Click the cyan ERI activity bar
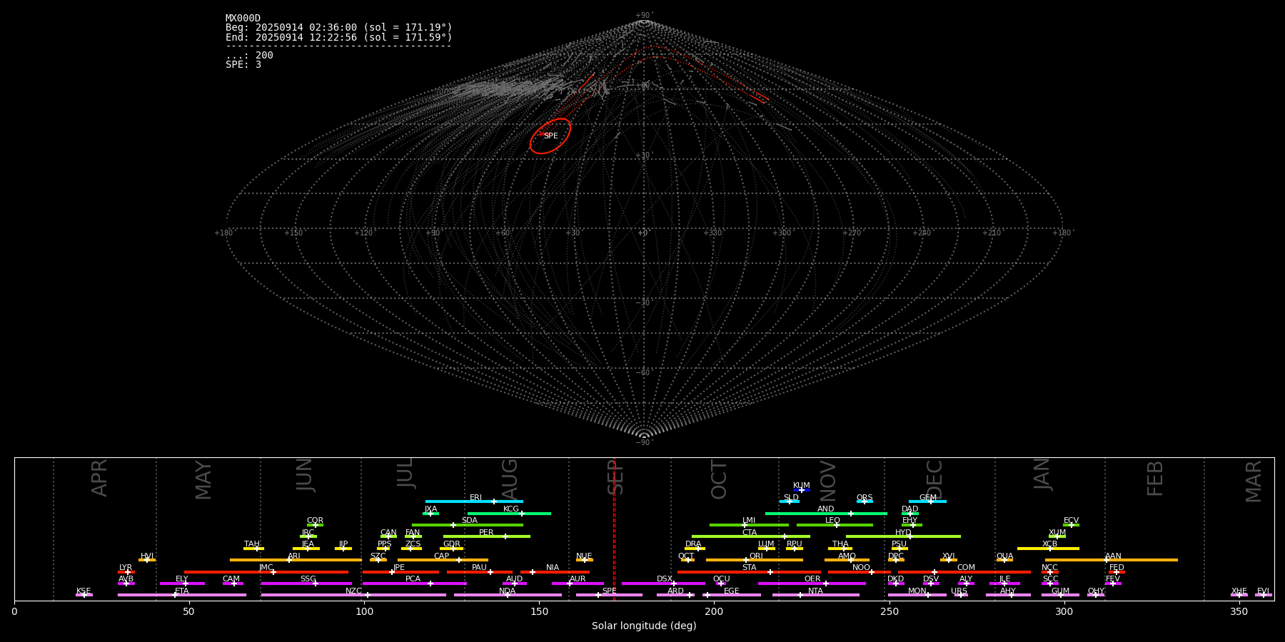 tap(474, 501)
